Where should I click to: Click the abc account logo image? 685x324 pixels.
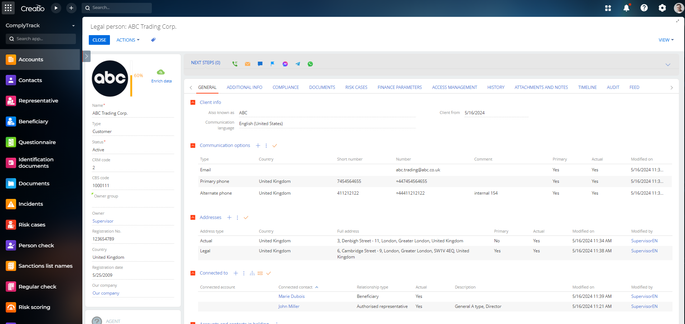[110, 78]
